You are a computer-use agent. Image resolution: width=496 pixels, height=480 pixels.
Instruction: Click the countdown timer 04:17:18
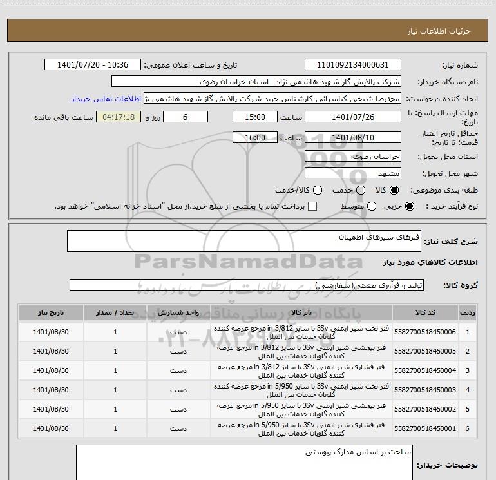119,117
